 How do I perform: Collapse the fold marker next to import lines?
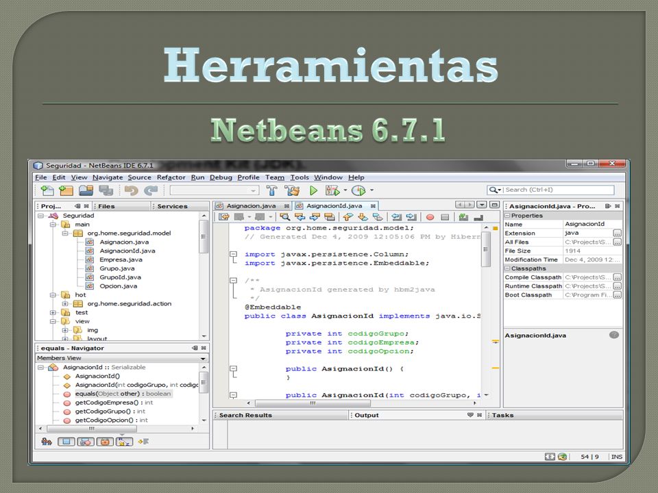point(233,254)
